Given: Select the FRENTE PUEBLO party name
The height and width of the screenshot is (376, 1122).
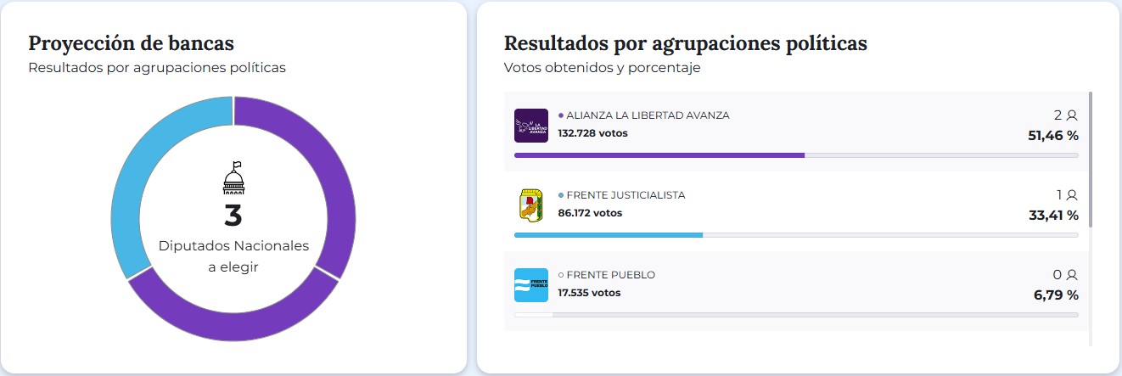Looking at the screenshot, I should tap(610, 275).
